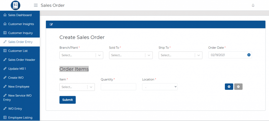269x121 pixels.
Task: Click the hamburger menu icon
Action: click(36, 5)
